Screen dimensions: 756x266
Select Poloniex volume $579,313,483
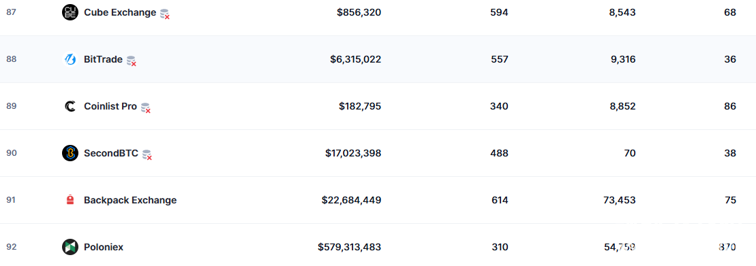pyautogui.click(x=350, y=247)
